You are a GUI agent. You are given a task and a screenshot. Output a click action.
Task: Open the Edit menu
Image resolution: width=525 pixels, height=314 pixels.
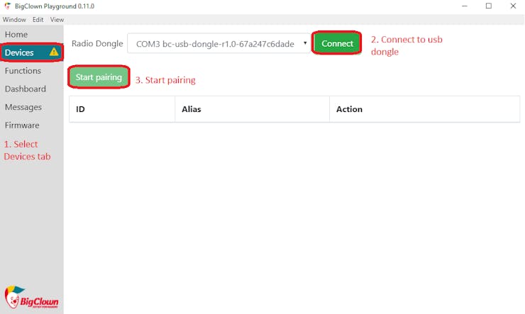pos(38,20)
